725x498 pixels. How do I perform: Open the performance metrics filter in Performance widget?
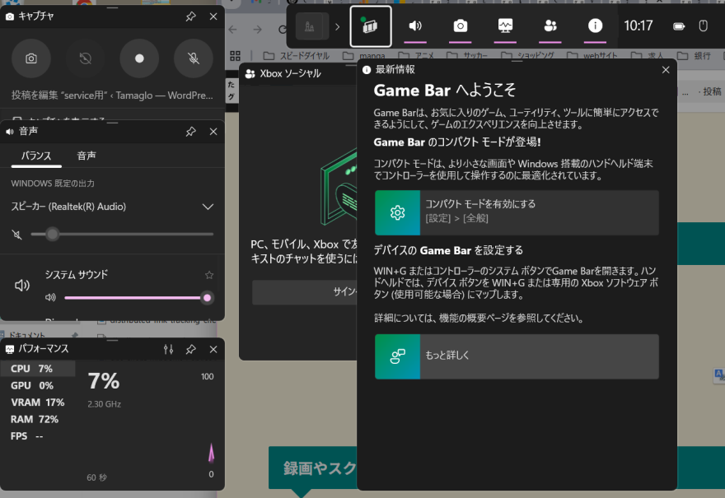[168, 349]
